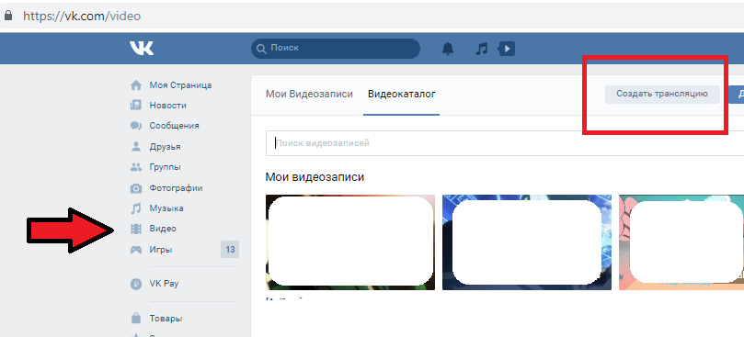Click the person icon beside Друзья

tap(136, 146)
